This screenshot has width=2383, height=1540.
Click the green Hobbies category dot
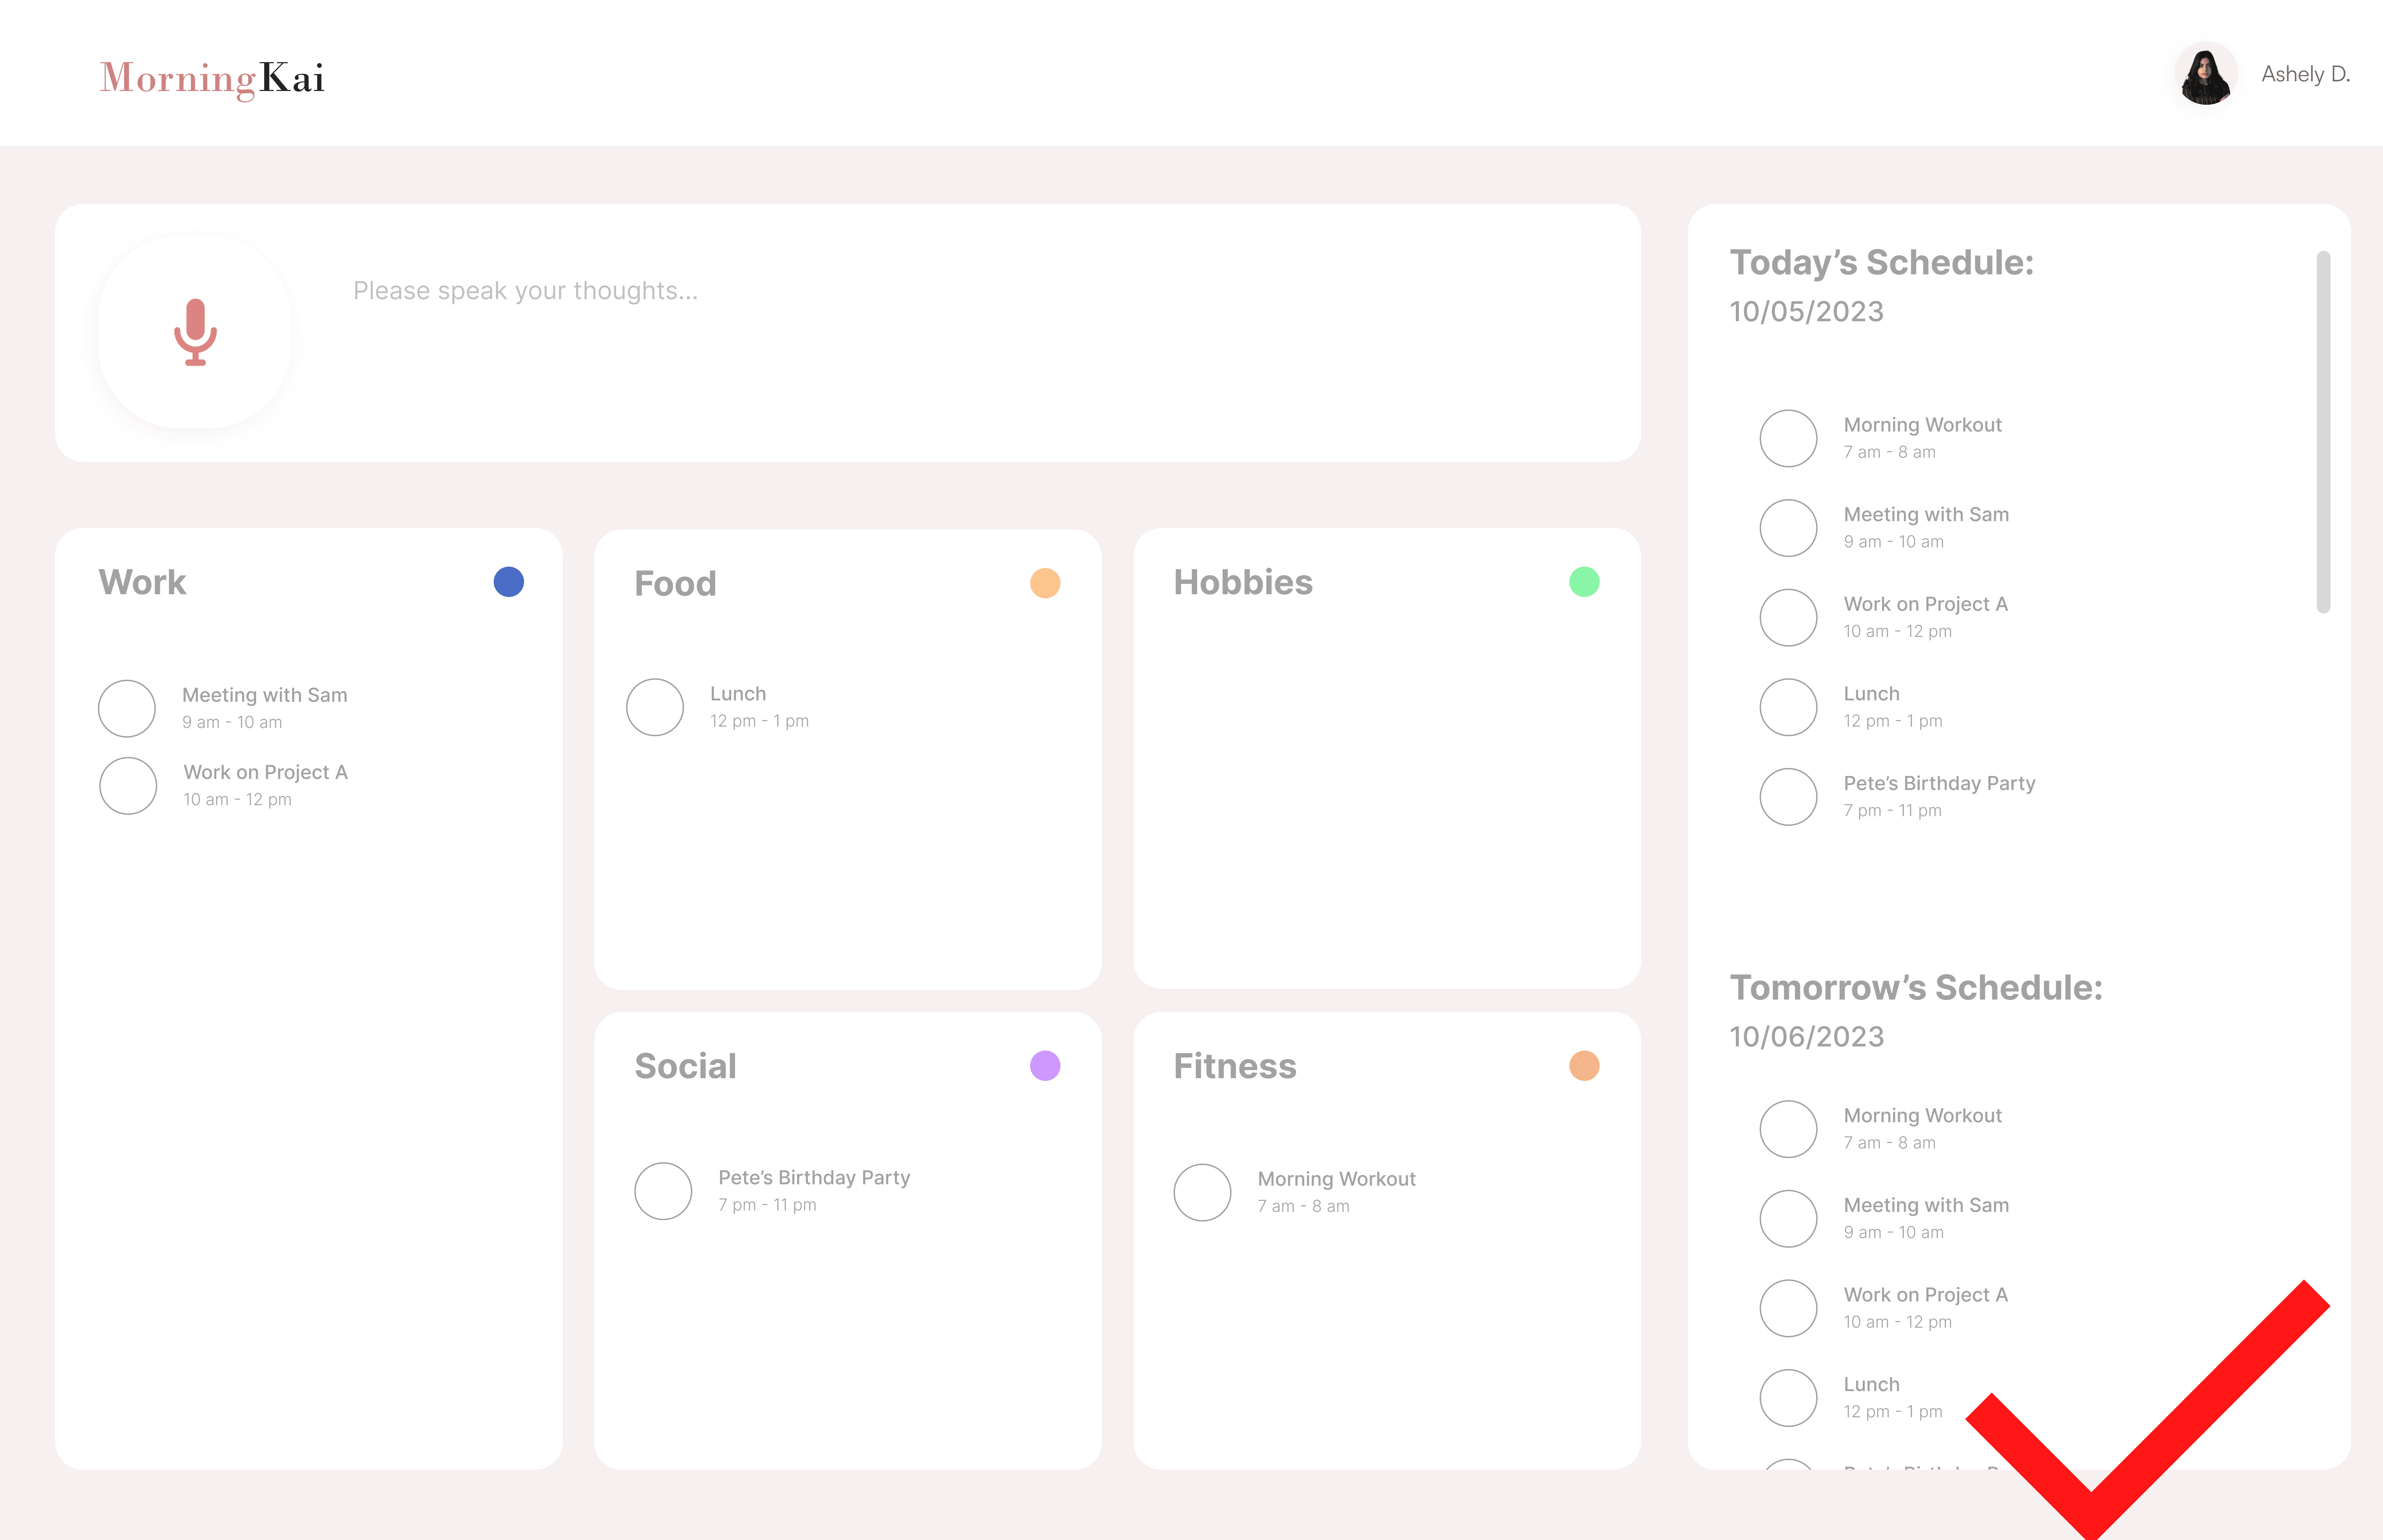pos(1584,582)
